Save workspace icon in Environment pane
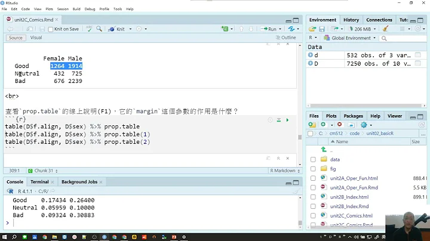The width and height of the screenshot is (430, 241). 322,29
